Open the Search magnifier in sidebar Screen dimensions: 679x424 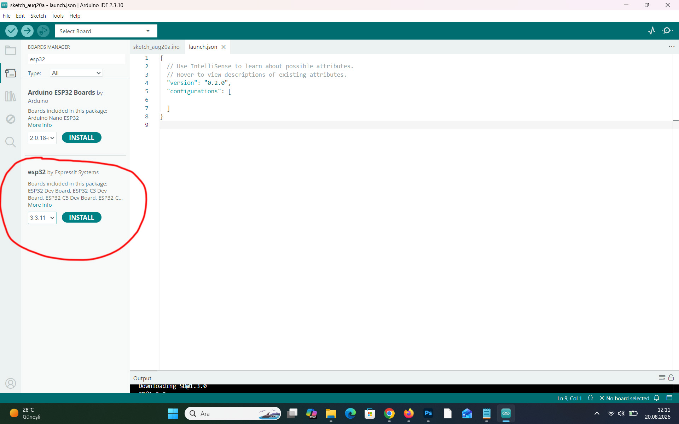point(11,142)
